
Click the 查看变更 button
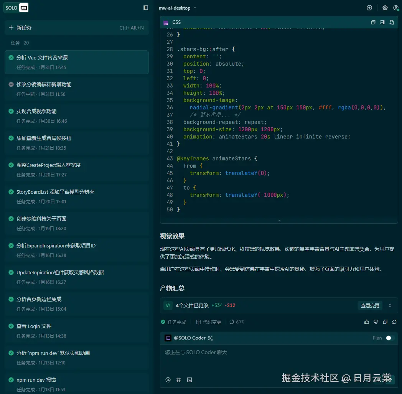(x=370, y=305)
